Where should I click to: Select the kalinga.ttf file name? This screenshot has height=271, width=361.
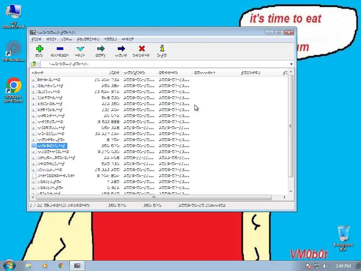click(50, 104)
